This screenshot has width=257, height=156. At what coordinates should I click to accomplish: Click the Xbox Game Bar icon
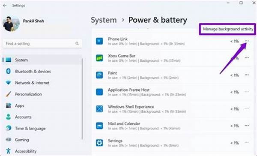click(99, 58)
